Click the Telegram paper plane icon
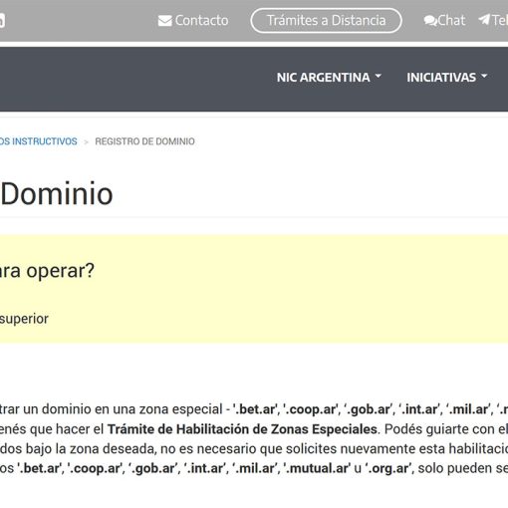The image size is (508, 508). [x=484, y=20]
